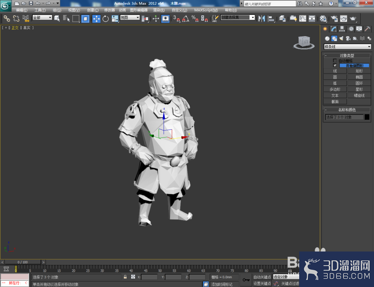Click the black object color swatch
374x287 pixels.
[x=367, y=117]
